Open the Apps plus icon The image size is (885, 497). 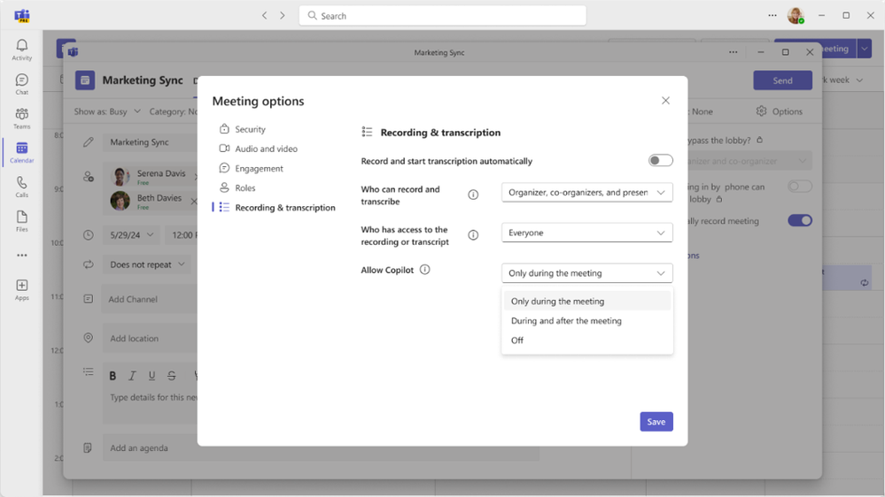coord(21,290)
